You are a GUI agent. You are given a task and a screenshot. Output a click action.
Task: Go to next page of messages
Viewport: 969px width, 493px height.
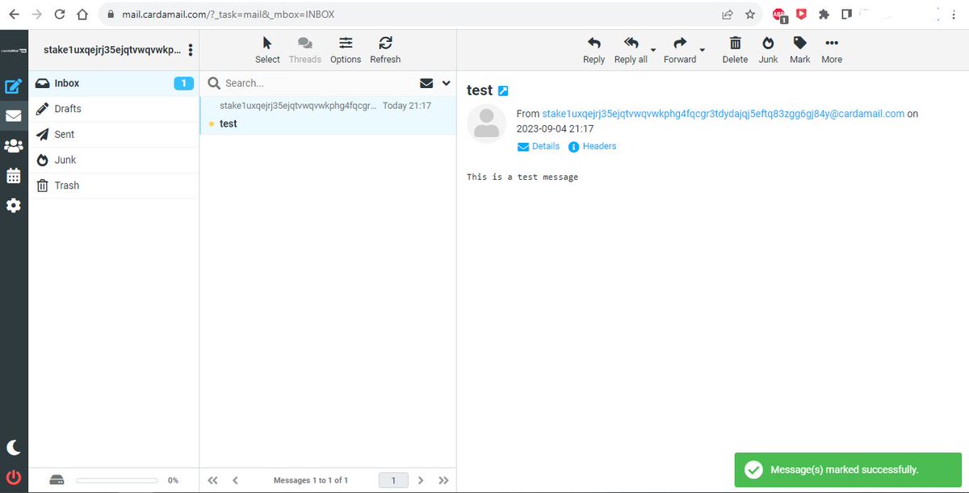[421, 480]
